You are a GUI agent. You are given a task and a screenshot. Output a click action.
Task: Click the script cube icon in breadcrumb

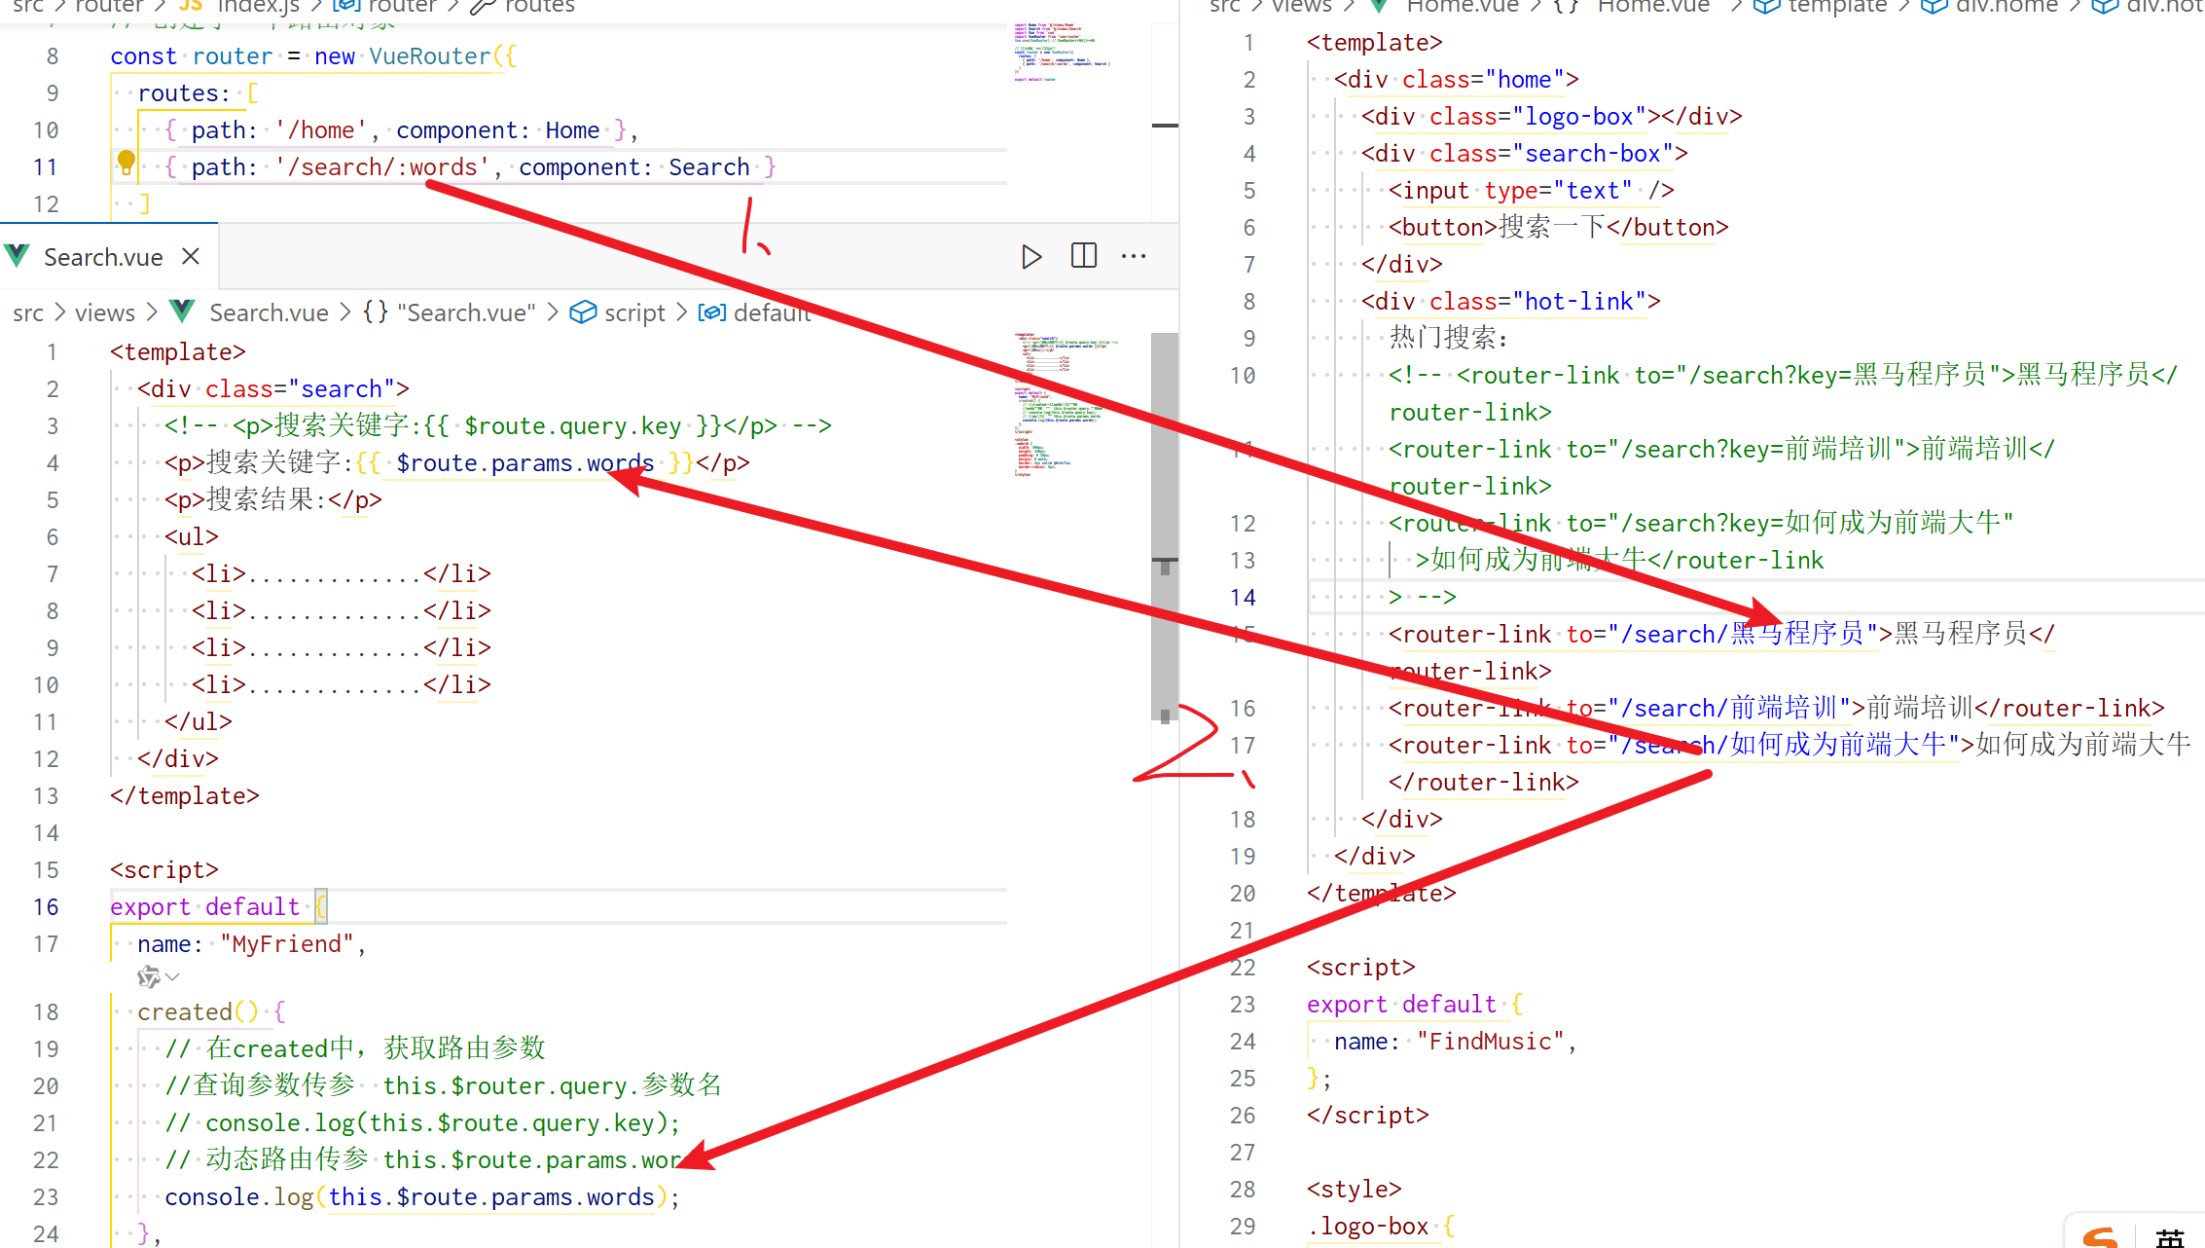click(x=582, y=312)
